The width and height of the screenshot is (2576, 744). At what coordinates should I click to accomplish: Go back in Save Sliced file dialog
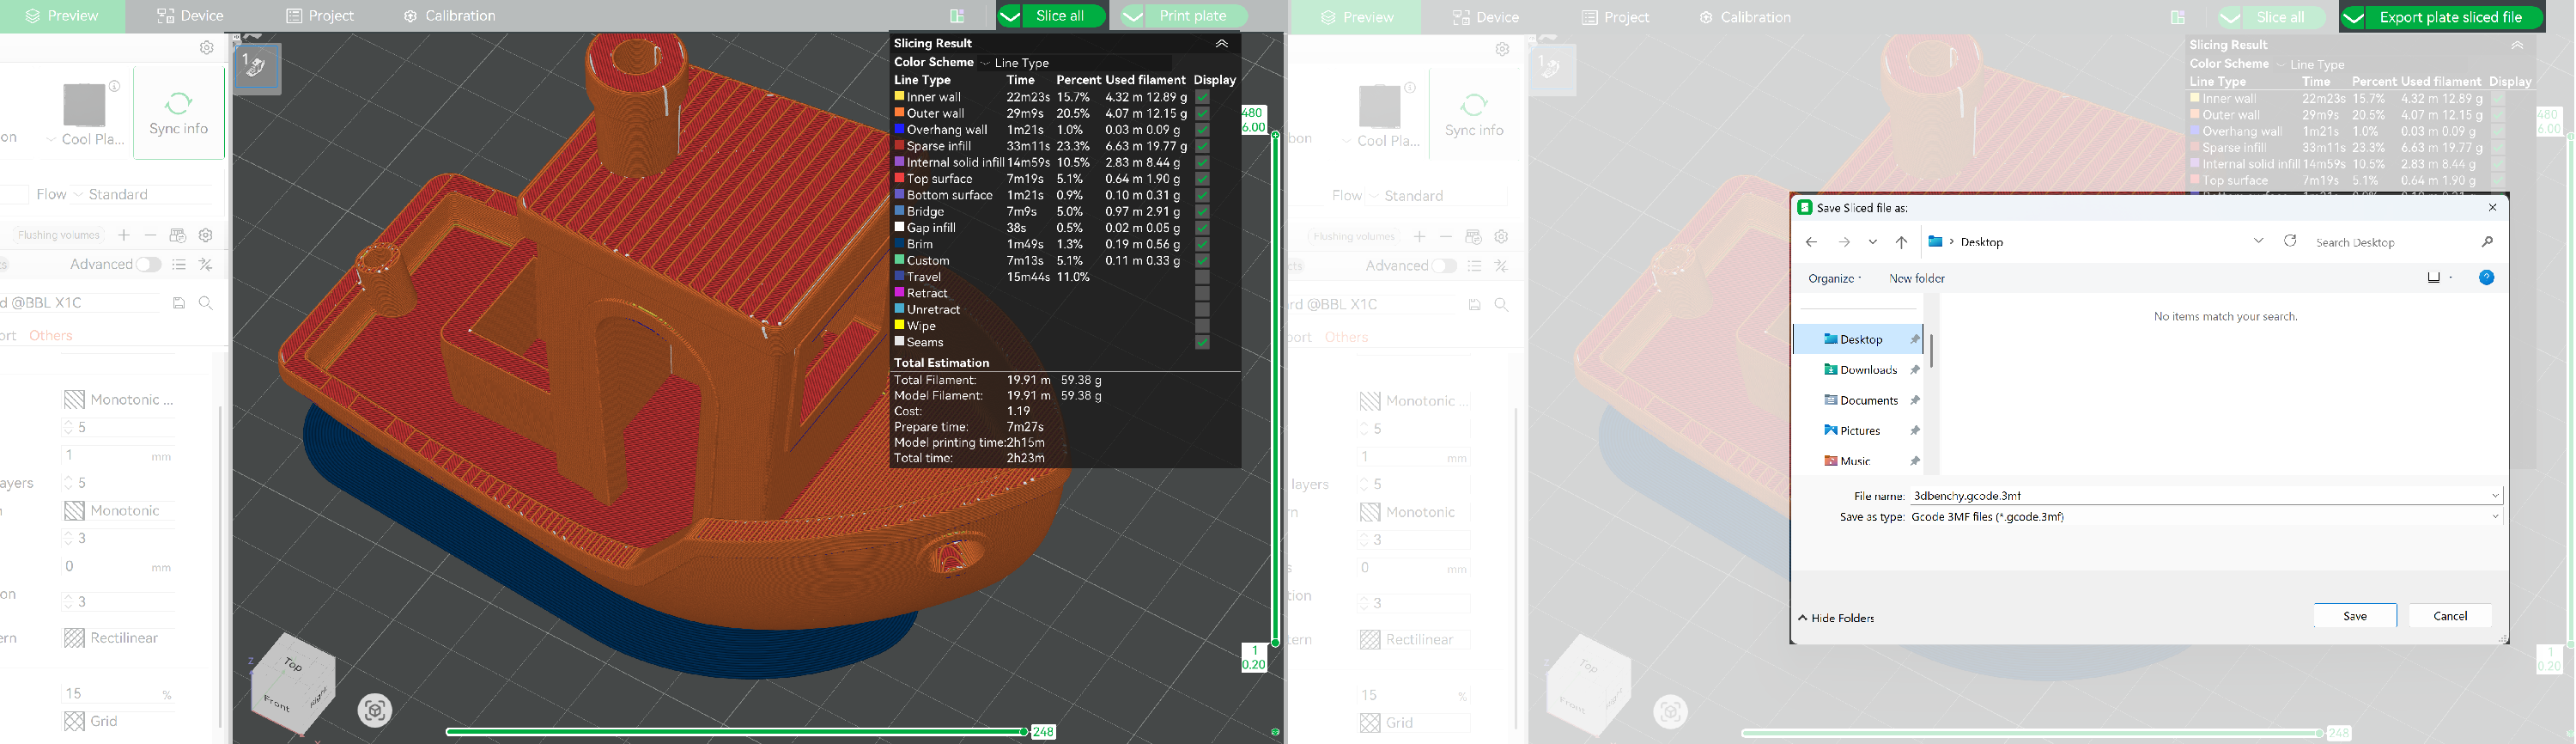1811,242
